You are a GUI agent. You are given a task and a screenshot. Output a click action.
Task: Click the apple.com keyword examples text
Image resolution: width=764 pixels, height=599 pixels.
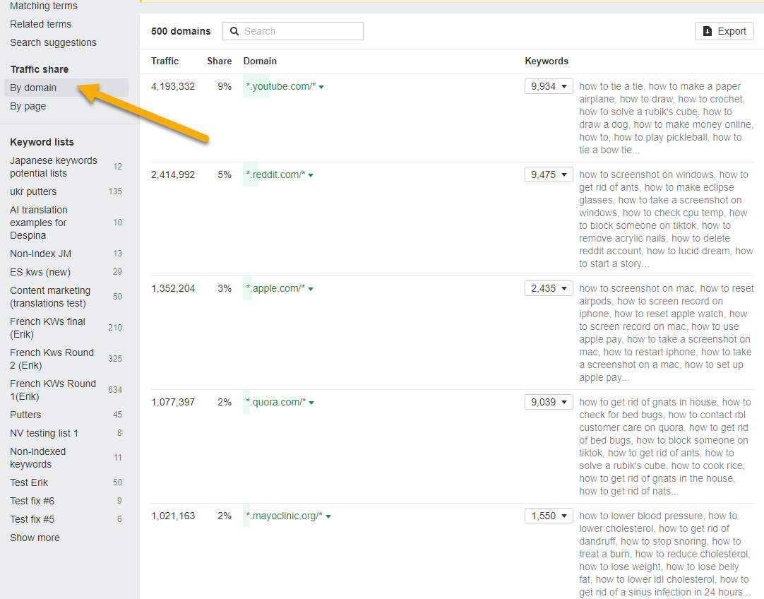(666, 333)
